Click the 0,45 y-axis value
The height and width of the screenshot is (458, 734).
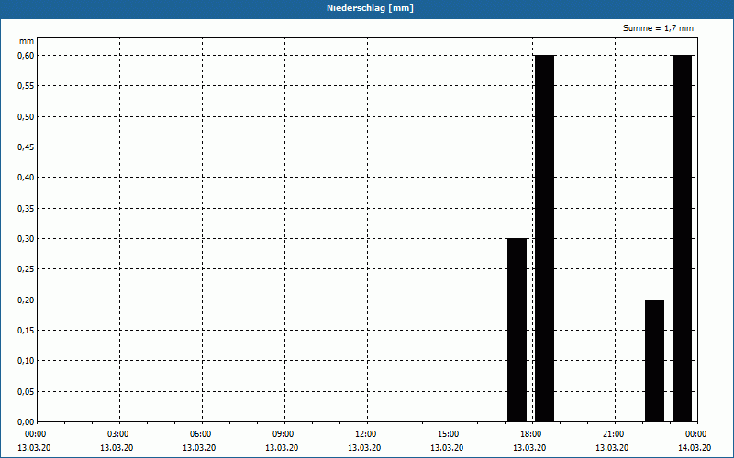(26, 147)
